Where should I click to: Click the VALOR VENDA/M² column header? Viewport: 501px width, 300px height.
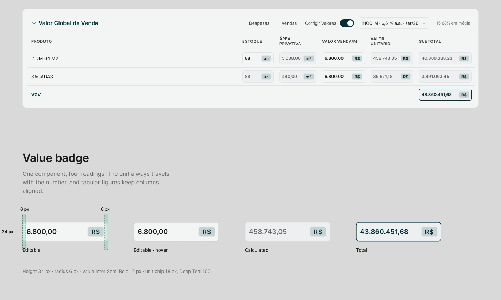pyautogui.click(x=340, y=41)
